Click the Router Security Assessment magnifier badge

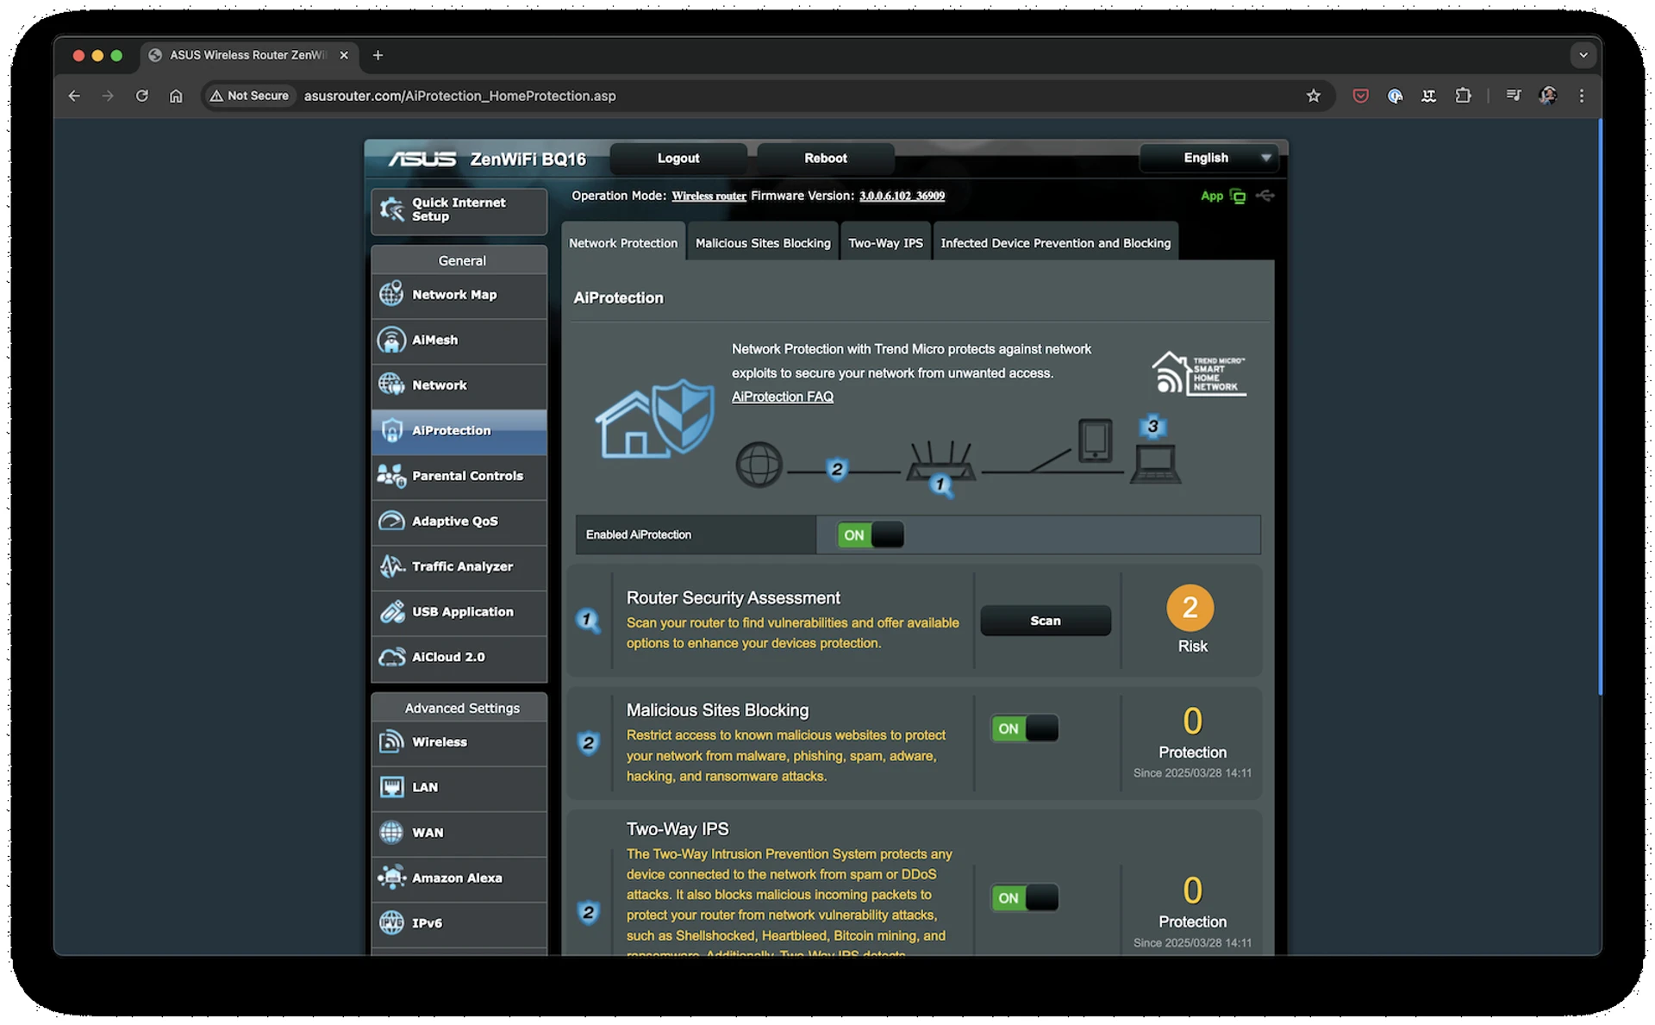coord(588,620)
